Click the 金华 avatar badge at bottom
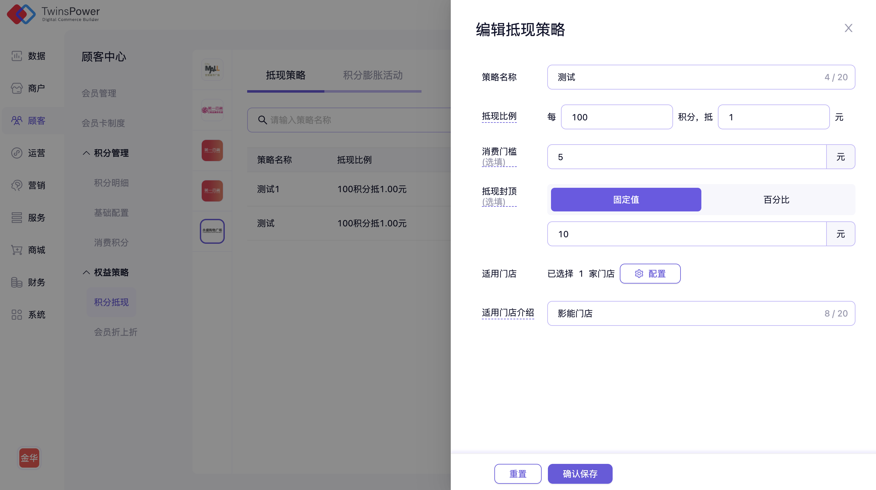 point(29,458)
